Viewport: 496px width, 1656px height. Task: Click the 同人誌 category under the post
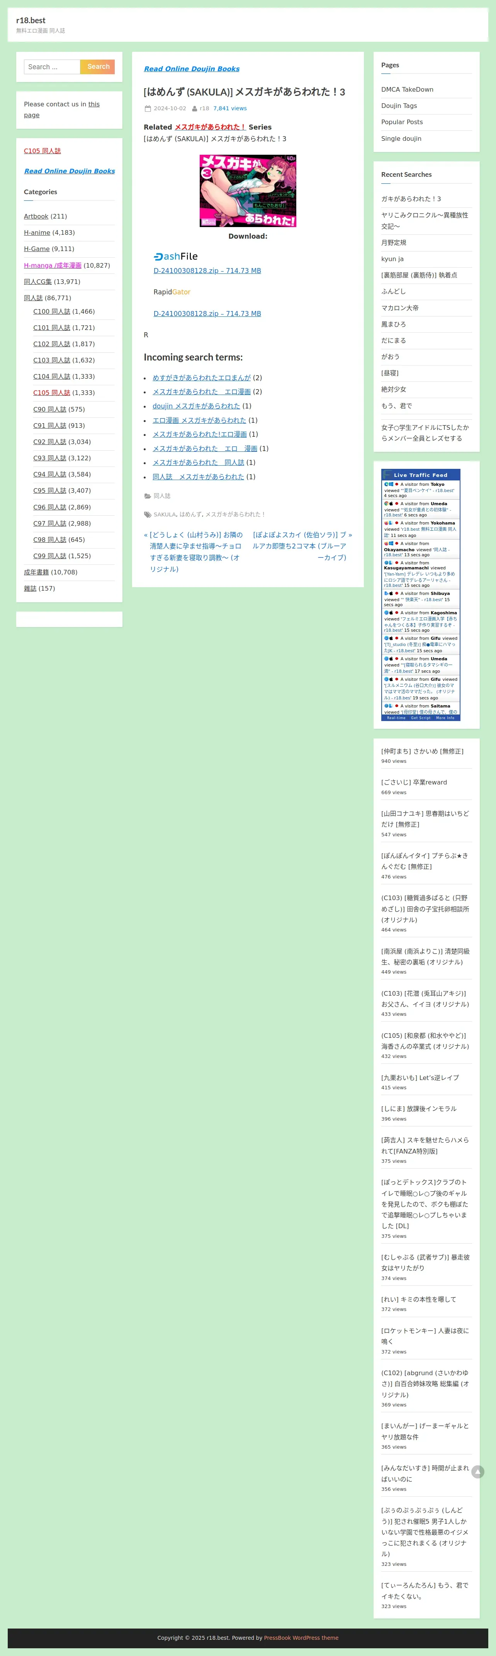pyautogui.click(x=162, y=496)
